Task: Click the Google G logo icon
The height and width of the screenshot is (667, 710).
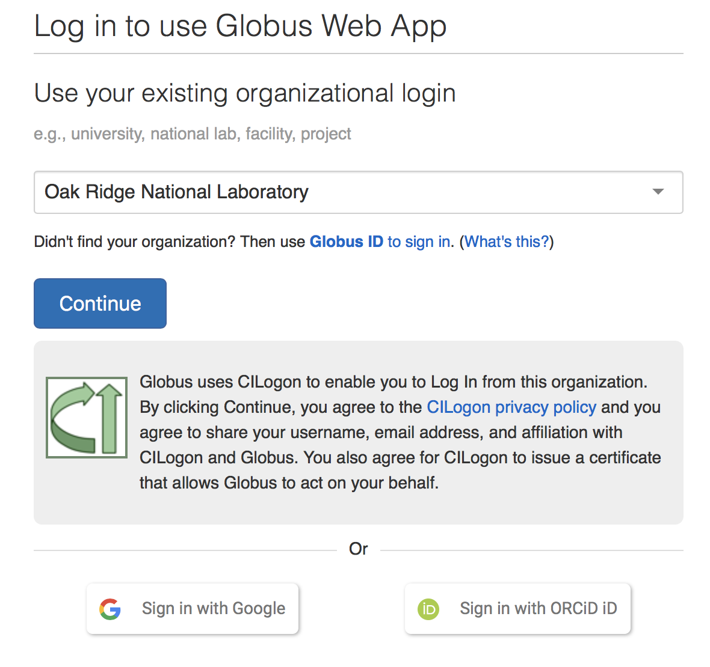Action: pos(110,609)
